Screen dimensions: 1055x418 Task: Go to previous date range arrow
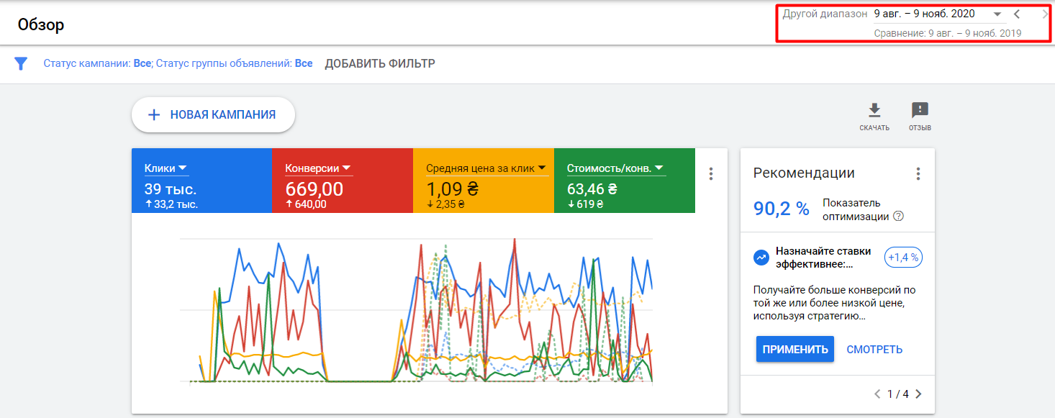[x=1017, y=14]
